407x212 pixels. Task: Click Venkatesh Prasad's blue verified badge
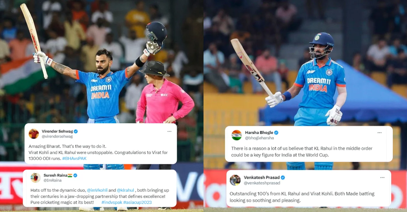coord(283,177)
